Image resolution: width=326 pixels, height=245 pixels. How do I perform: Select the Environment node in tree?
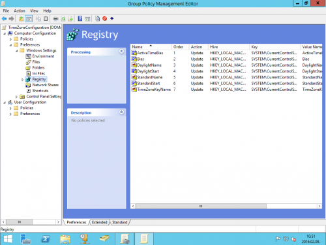[x=43, y=56]
